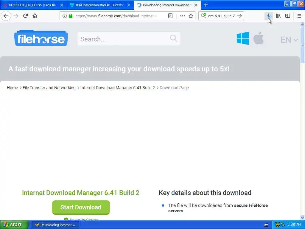Close the Downloading Internet Download tab
Screen dimensions: 305x229
(196, 5)
